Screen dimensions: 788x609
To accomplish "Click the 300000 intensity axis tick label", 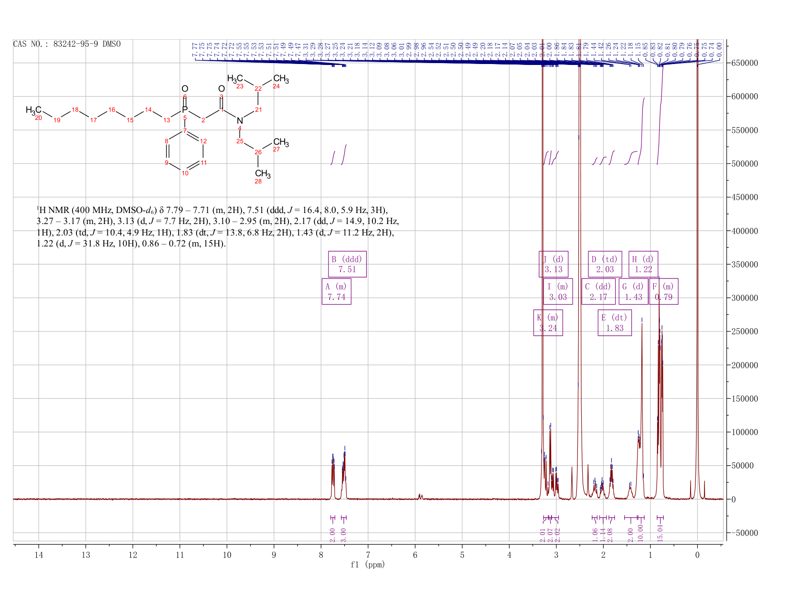I will pyautogui.click(x=745, y=298).
